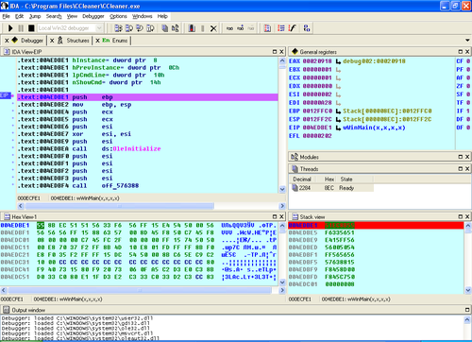Image resolution: width=472 pixels, height=342 pixels.
Task: Switch to the Debugger tab
Action: click(x=32, y=41)
